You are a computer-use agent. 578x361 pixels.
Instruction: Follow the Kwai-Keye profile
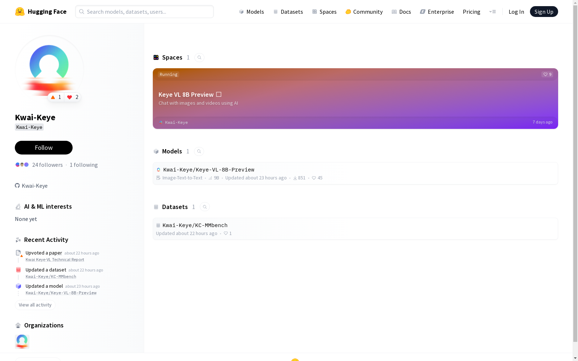[x=44, y=148]
